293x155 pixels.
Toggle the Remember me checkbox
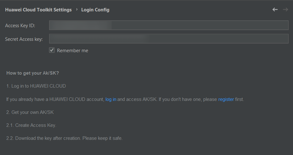[52, 50]
